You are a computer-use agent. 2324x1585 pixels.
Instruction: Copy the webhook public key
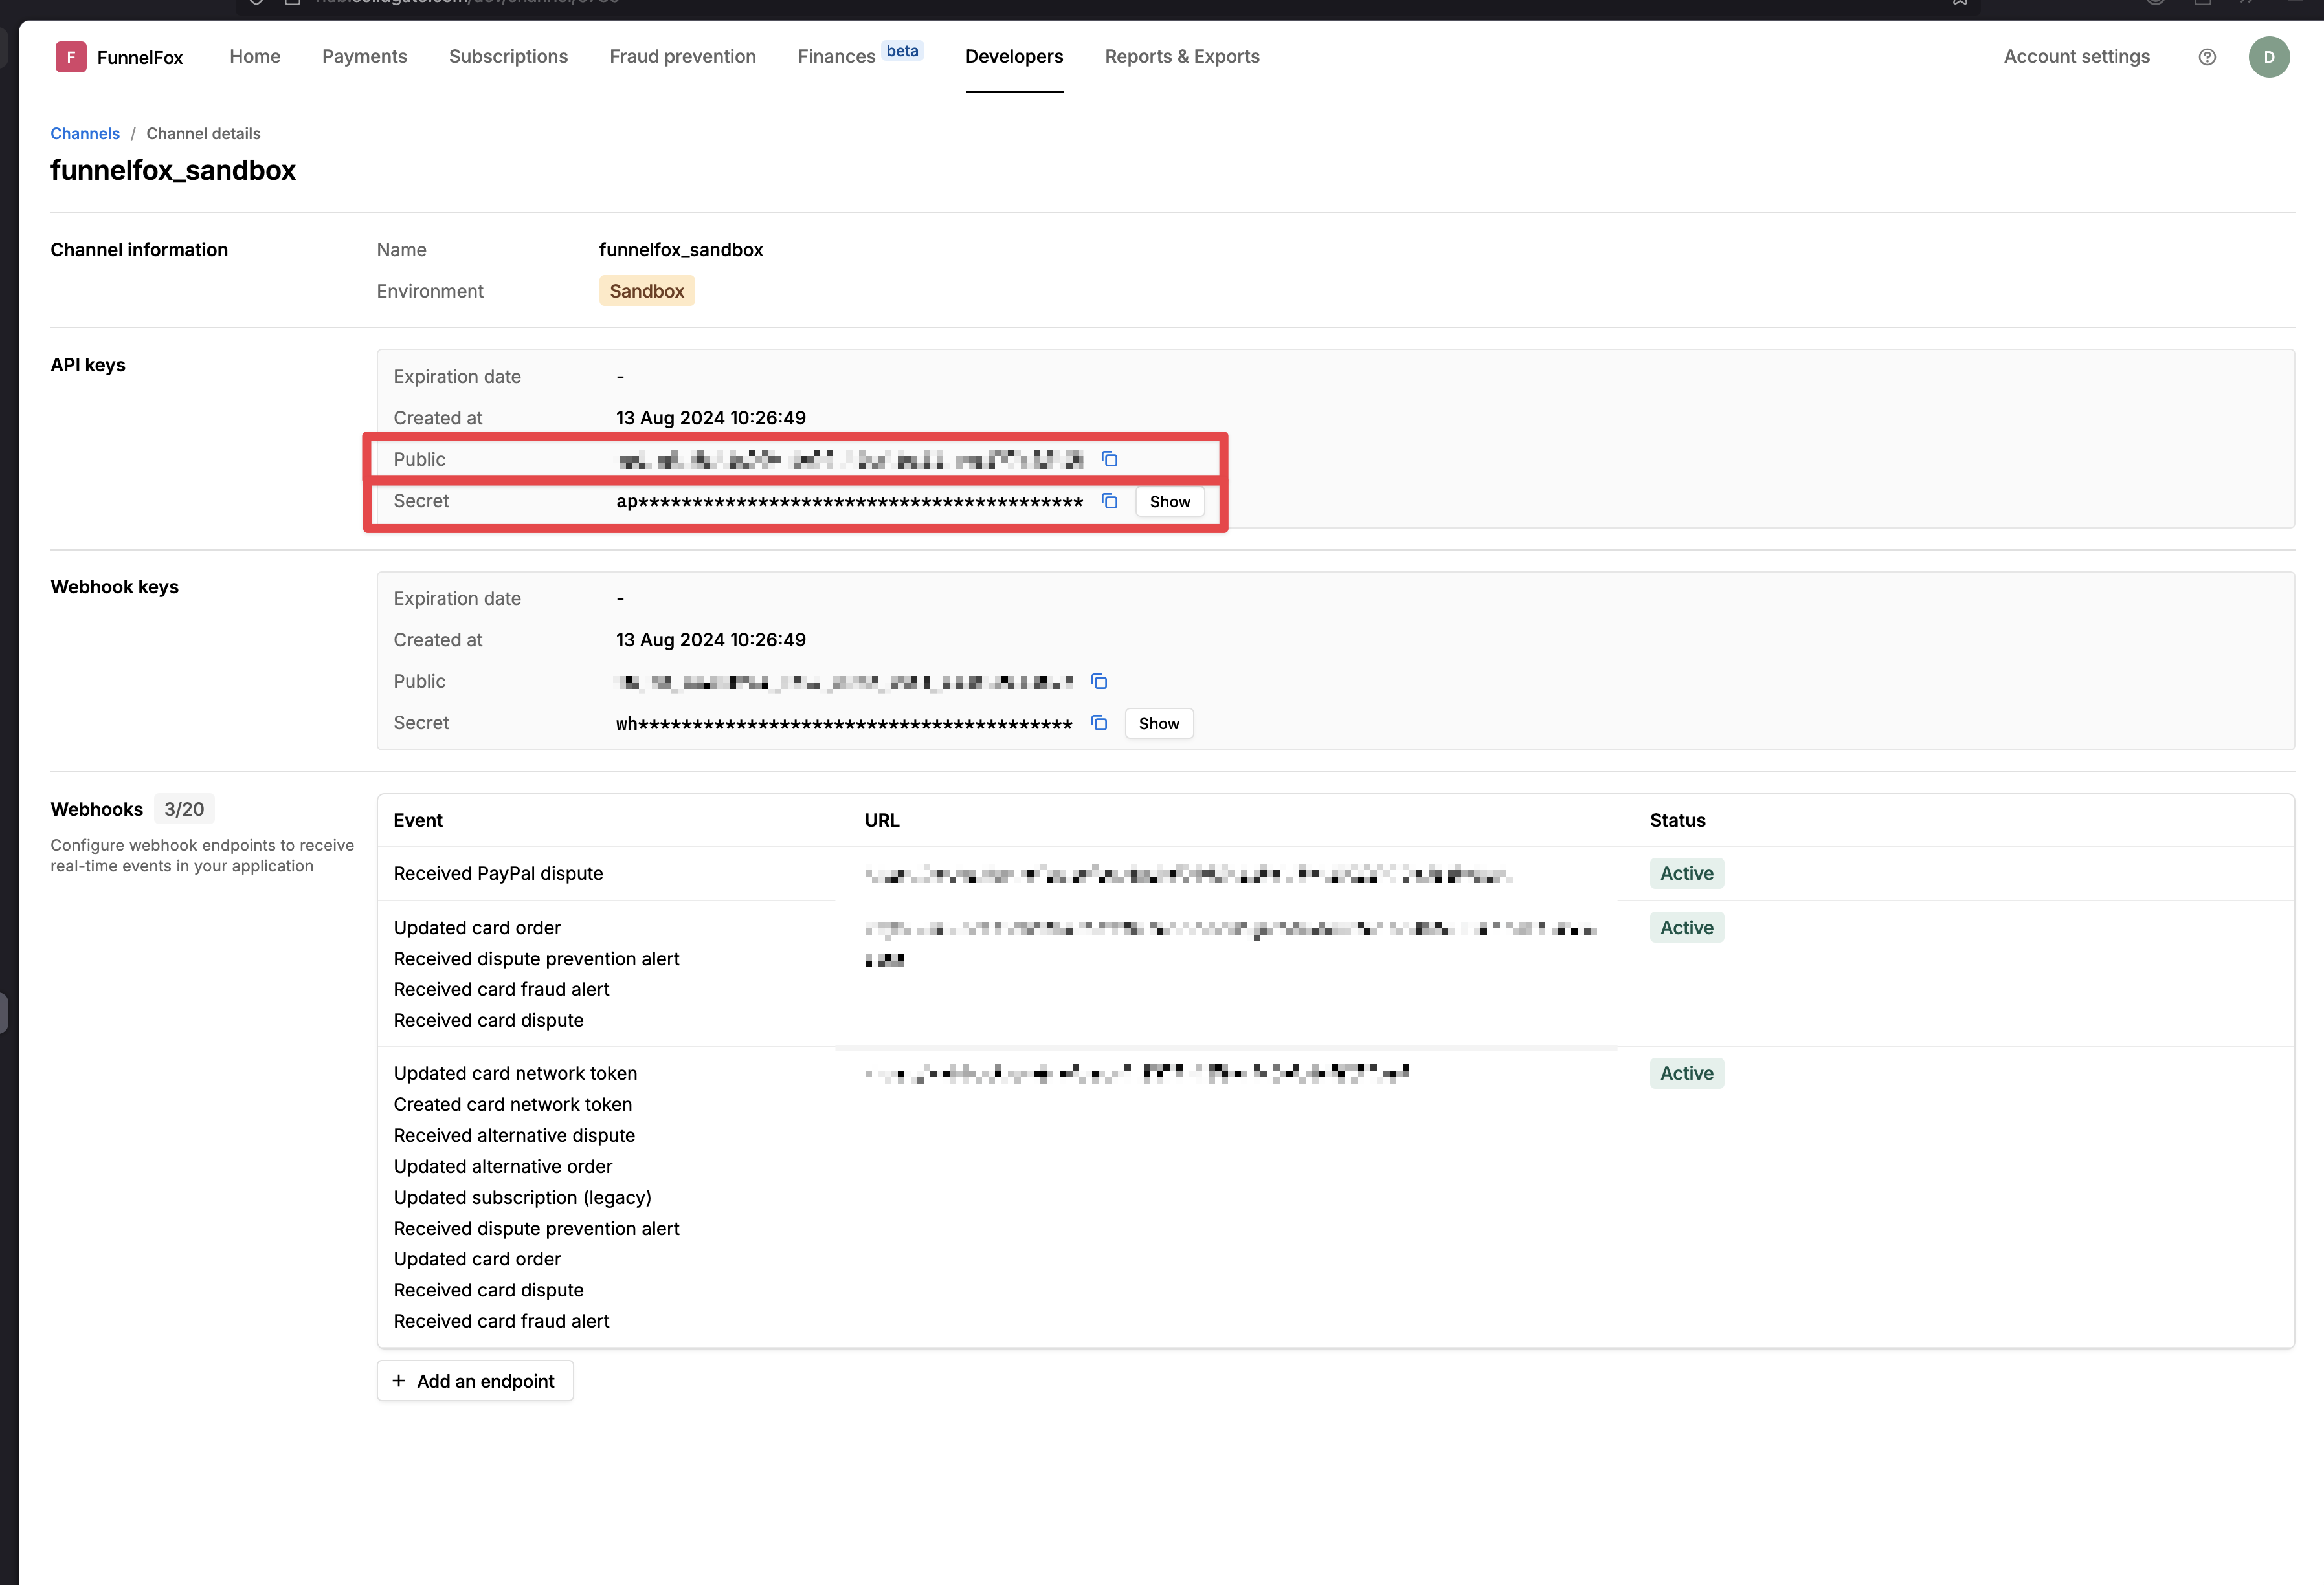pos(1099,682)
